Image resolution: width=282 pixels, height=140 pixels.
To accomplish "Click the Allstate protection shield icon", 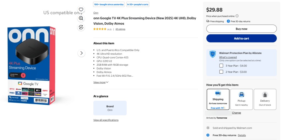I will (x=213, y=54).
